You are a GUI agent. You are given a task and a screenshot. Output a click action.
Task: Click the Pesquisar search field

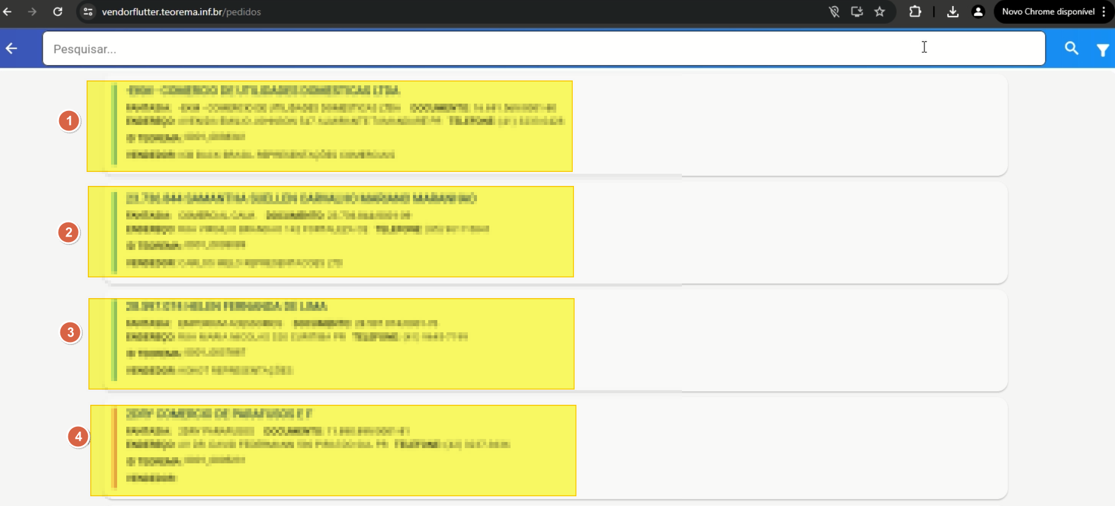coord(543,48)
